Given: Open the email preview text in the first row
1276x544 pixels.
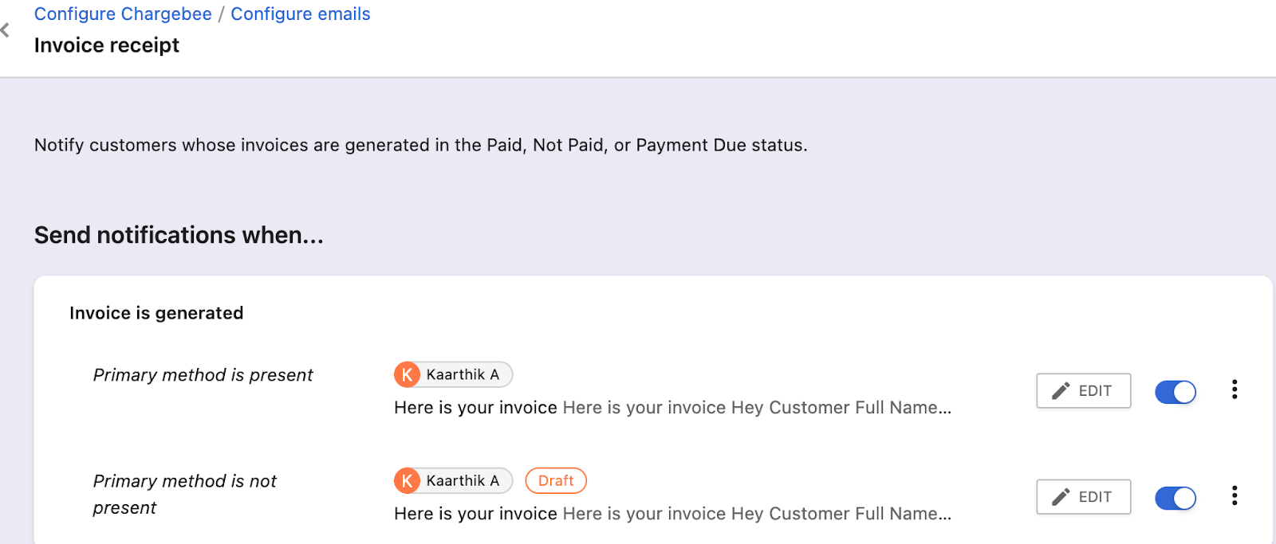Looking at the screenshot, I should (x=671, y=408).
